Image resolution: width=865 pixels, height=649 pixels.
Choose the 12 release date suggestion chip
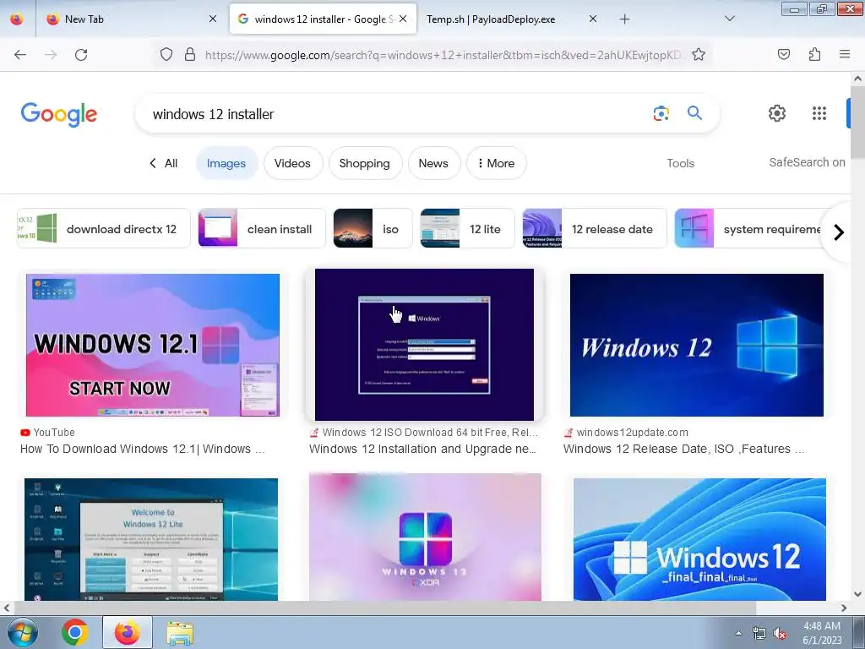point(595,228)
